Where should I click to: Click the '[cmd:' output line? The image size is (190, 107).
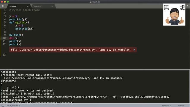click(85, 98)
